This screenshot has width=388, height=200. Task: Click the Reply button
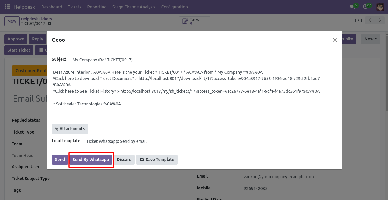click(x=37, y=39)
